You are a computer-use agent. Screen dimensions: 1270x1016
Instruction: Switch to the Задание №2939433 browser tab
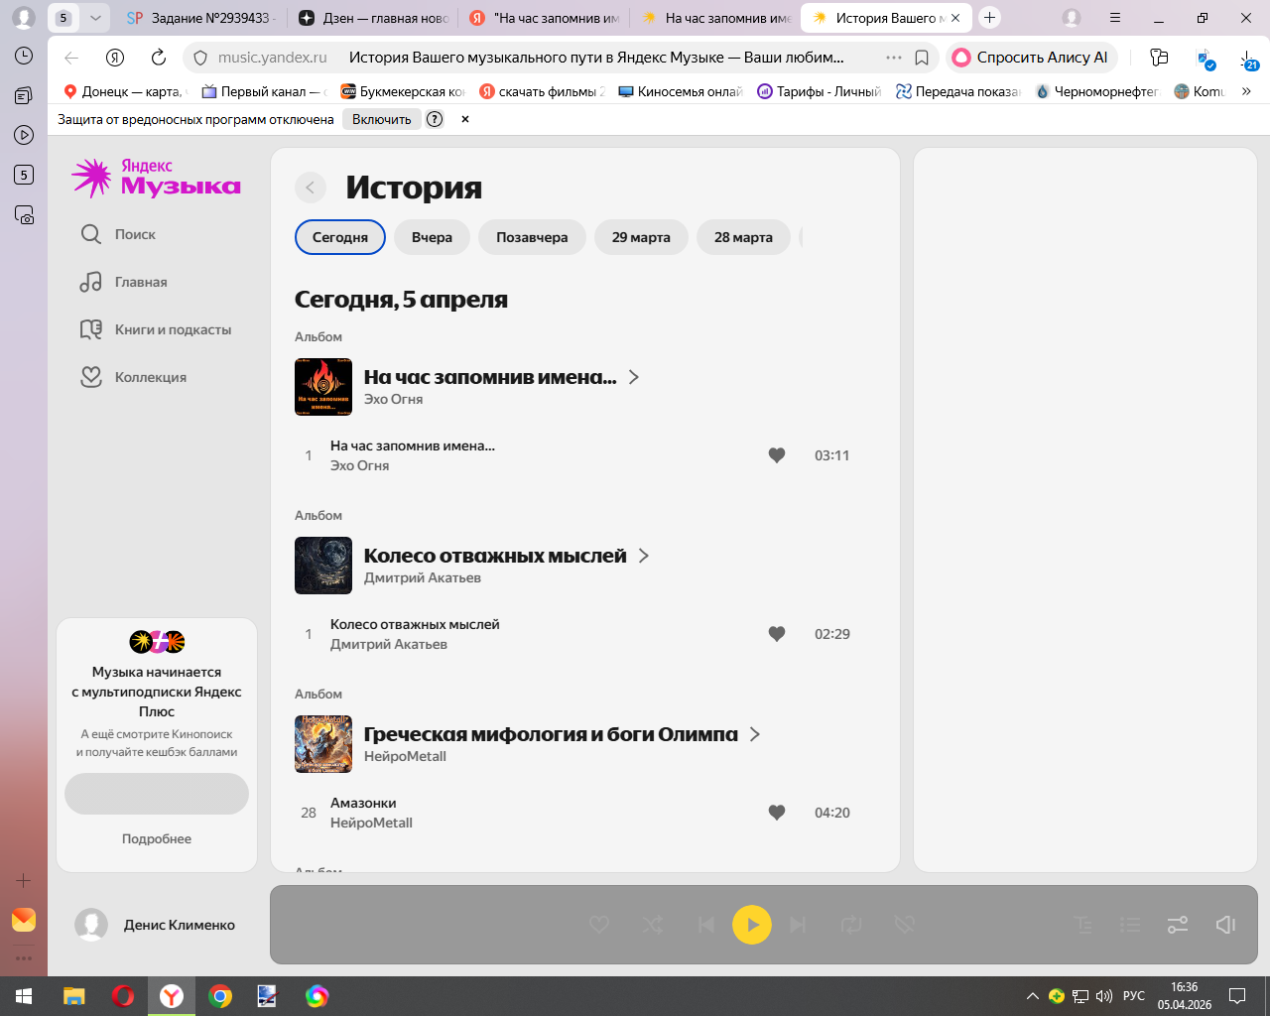(x=201, y=18)
